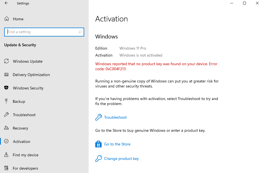Open Windows Update settings page
This screenshot has height=173, width=262.
28,61
